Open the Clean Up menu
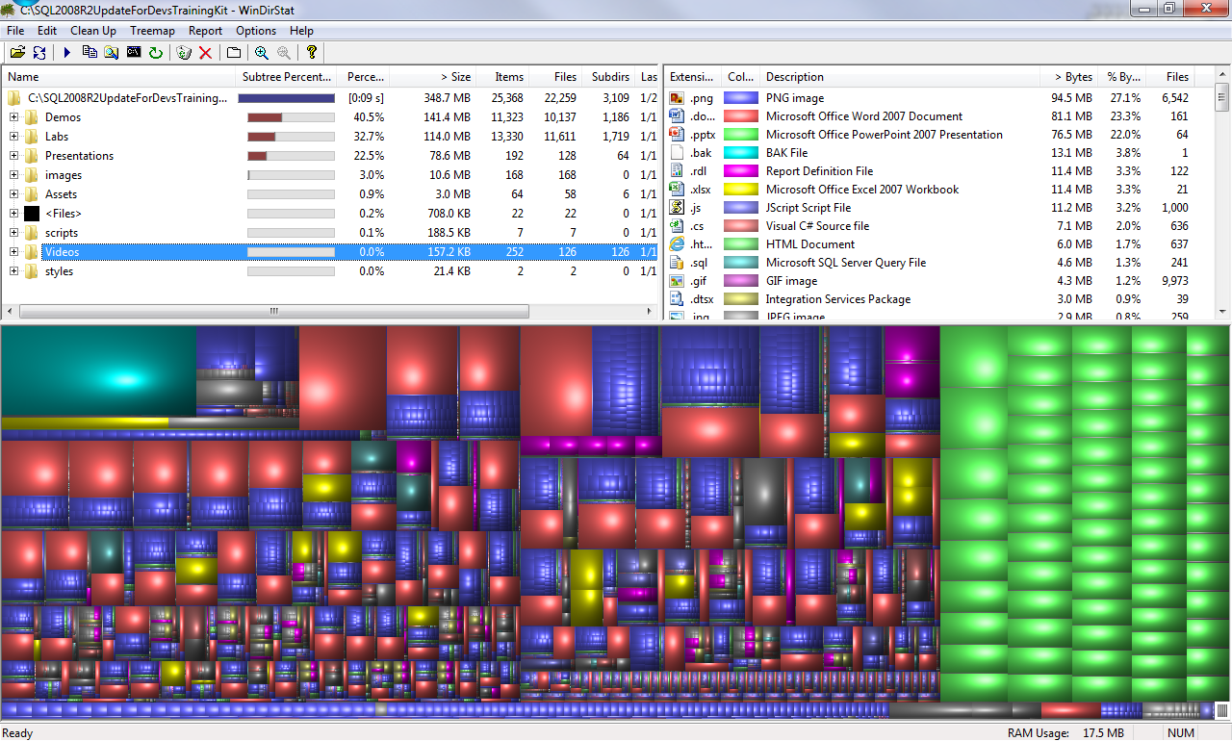 (93, 31)
